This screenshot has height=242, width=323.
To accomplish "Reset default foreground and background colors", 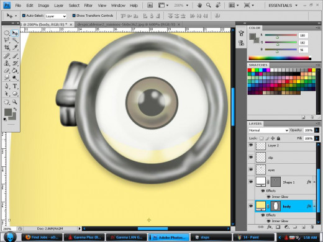I will click(x=5, y=119).
